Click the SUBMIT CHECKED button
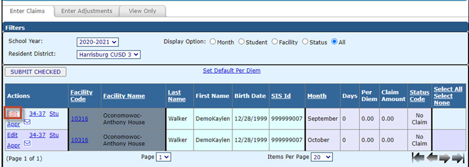Image resolution: width=469 pixels, height=167 pixels. point(36,72)
